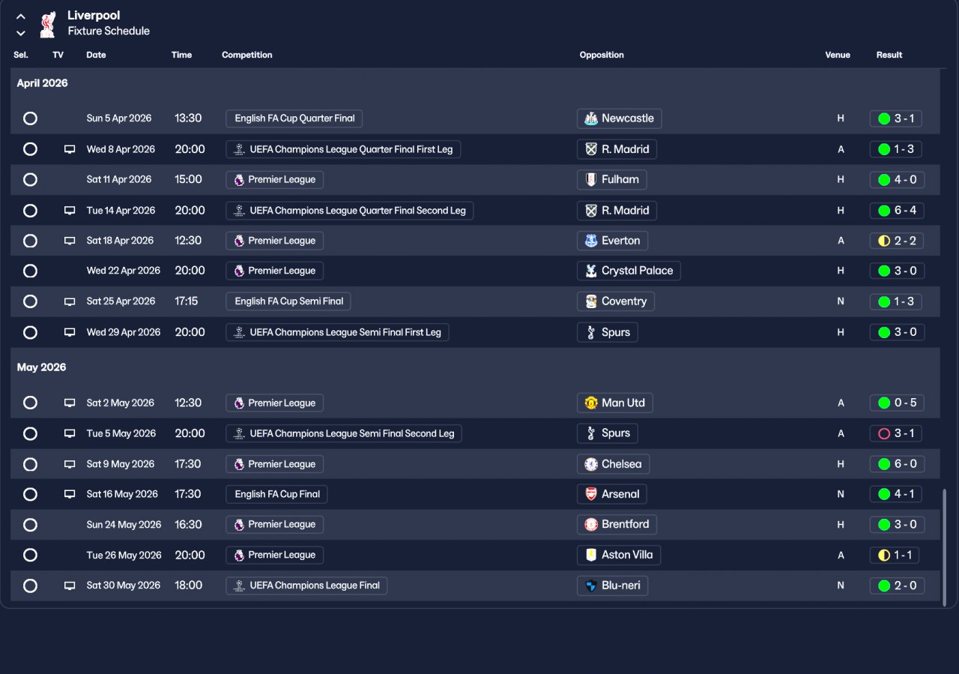
Task: Click the Result column header
Action: pyautogui.click(x=889, y=55)
